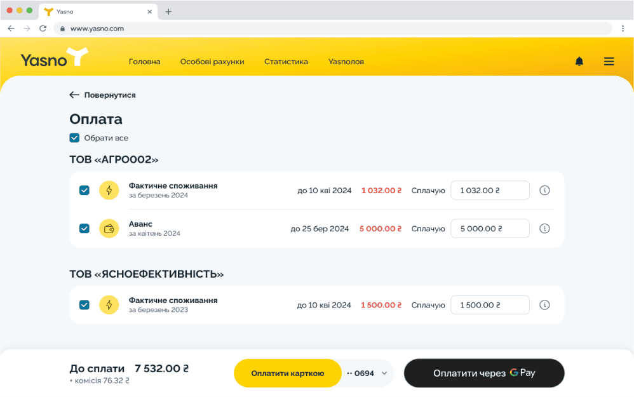
Task: Click the Повернутися link
Action: (103, 95)
